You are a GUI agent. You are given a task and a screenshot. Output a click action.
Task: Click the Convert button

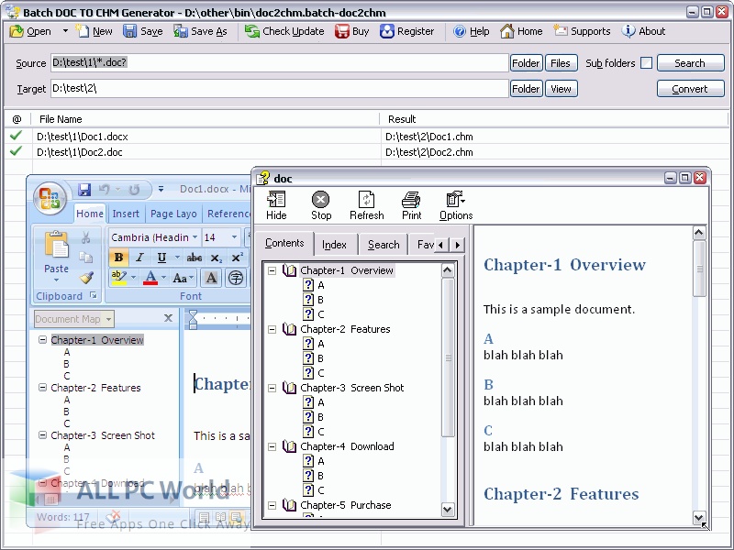click(x=689, y=89)
